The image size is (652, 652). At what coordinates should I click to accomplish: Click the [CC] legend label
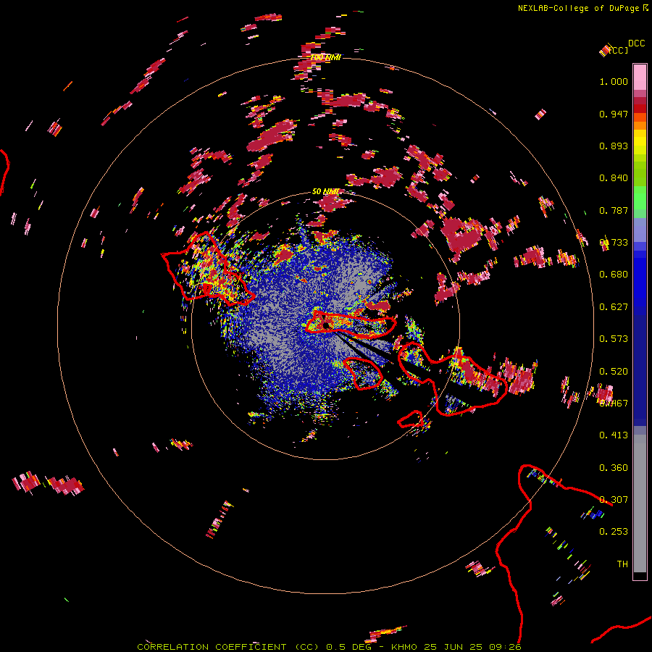619,51
